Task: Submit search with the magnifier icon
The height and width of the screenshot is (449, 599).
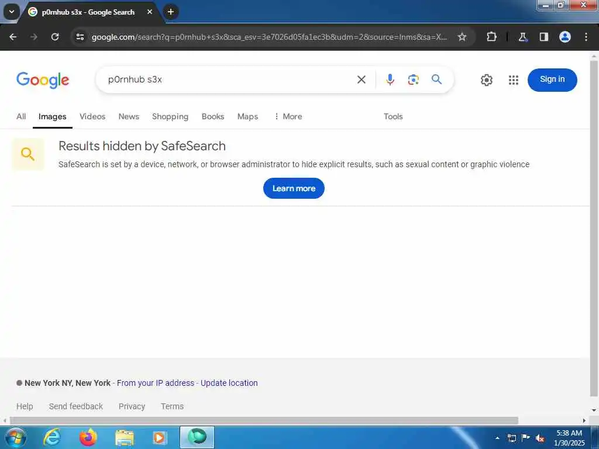Action: 436,80
